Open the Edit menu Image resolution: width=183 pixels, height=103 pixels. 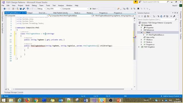[8, 5]
